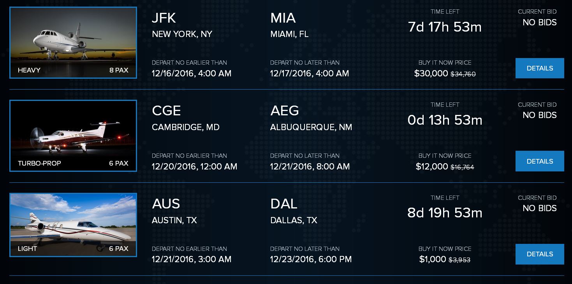Select the JFK departure airport code
The height and width of the screenshot is (284, 572).
pyautogui.click(x=164, y=18)
